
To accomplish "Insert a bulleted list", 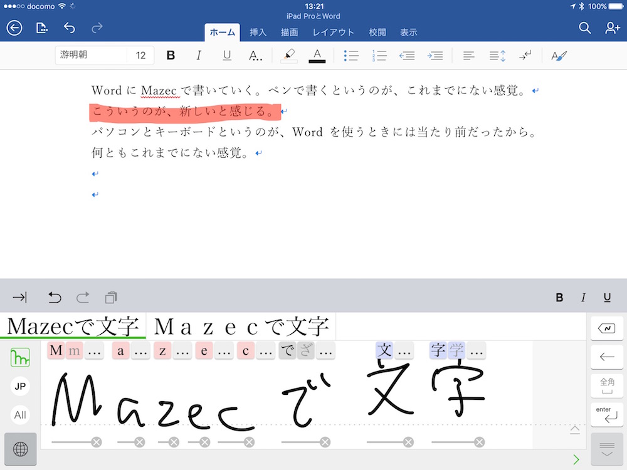I will click(350, 56).
